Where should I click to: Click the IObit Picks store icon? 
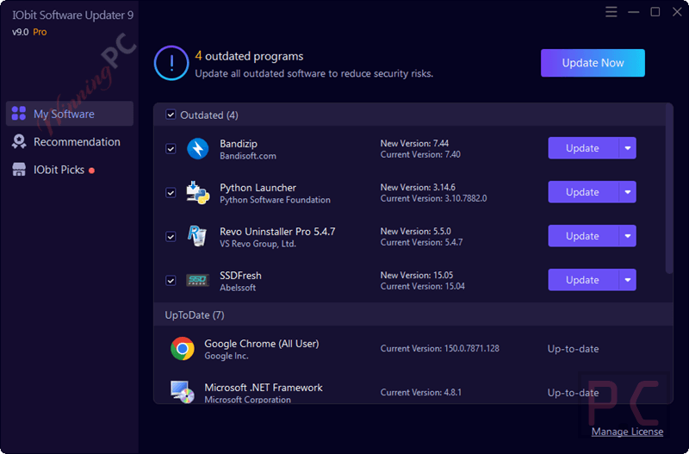coord(18,170)
